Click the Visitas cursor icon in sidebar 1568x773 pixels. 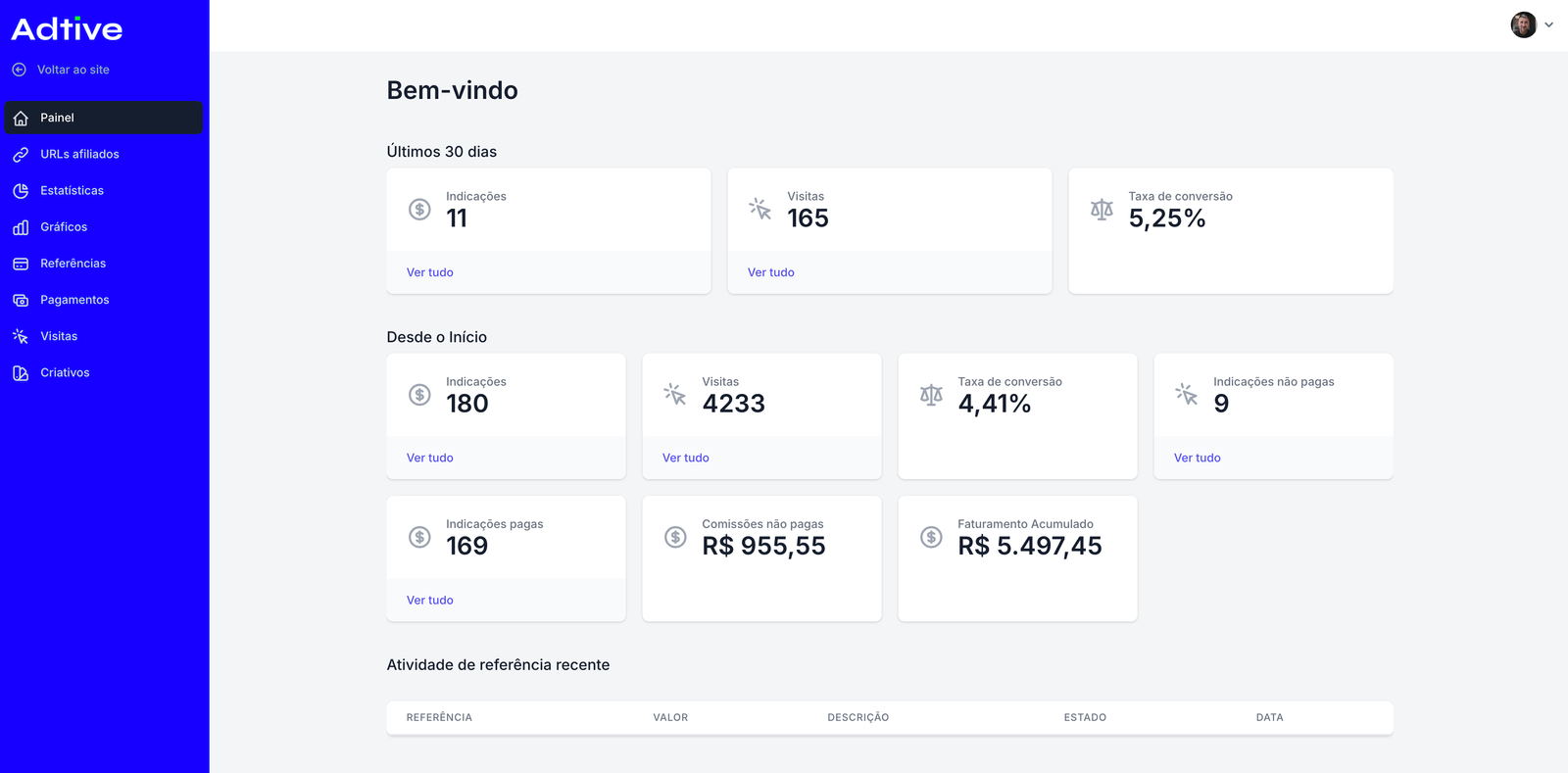coord(21,336)
